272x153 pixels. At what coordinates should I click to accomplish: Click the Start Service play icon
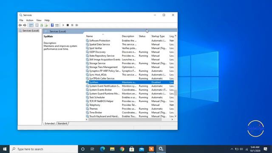click(x=63, y=25)
